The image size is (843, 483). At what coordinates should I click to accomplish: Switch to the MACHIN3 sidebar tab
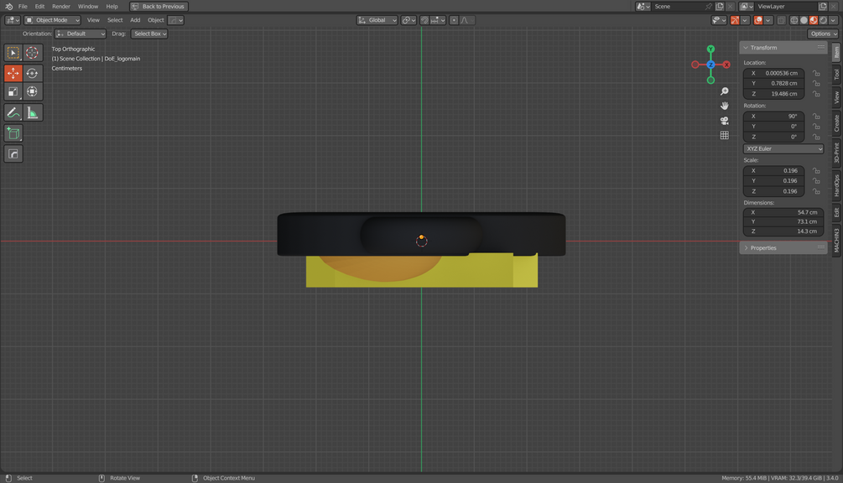(836, 240)
